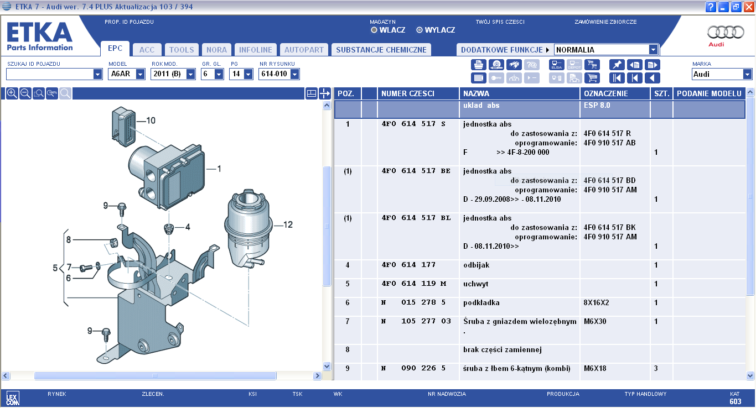
Task: Open the MARKA dropdown showing Audi
Action: tap(747, 74)
